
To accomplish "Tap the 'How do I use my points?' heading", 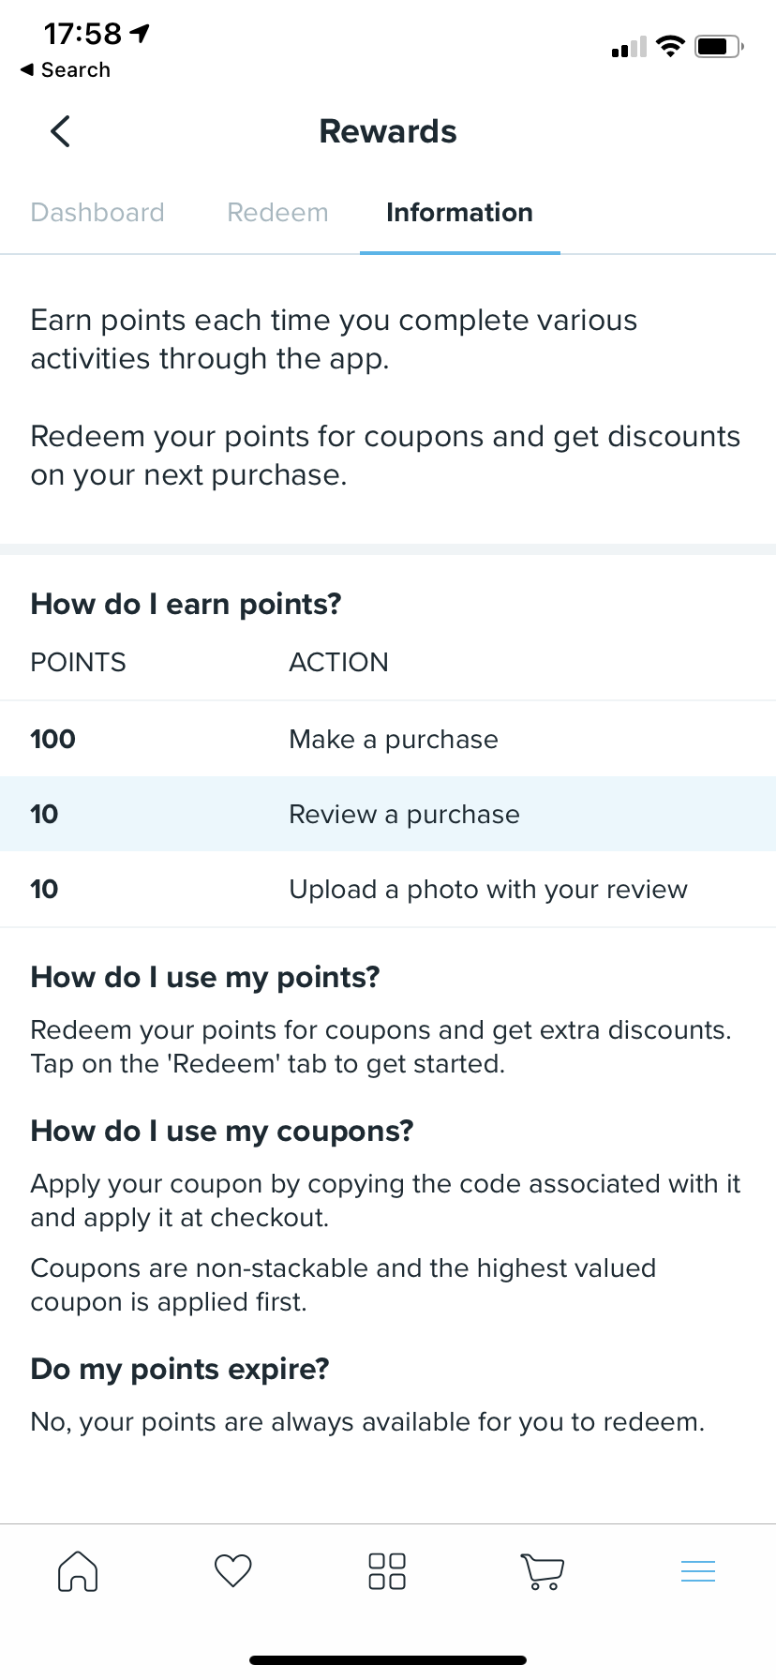I will point(205,977).
